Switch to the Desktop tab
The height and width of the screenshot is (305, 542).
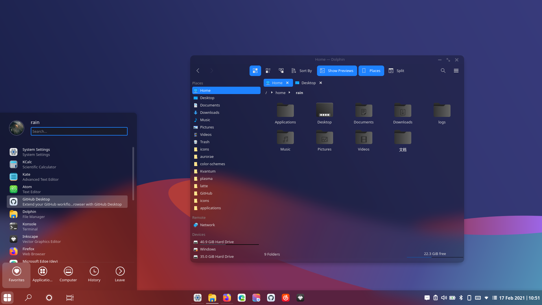pos(308,83)
